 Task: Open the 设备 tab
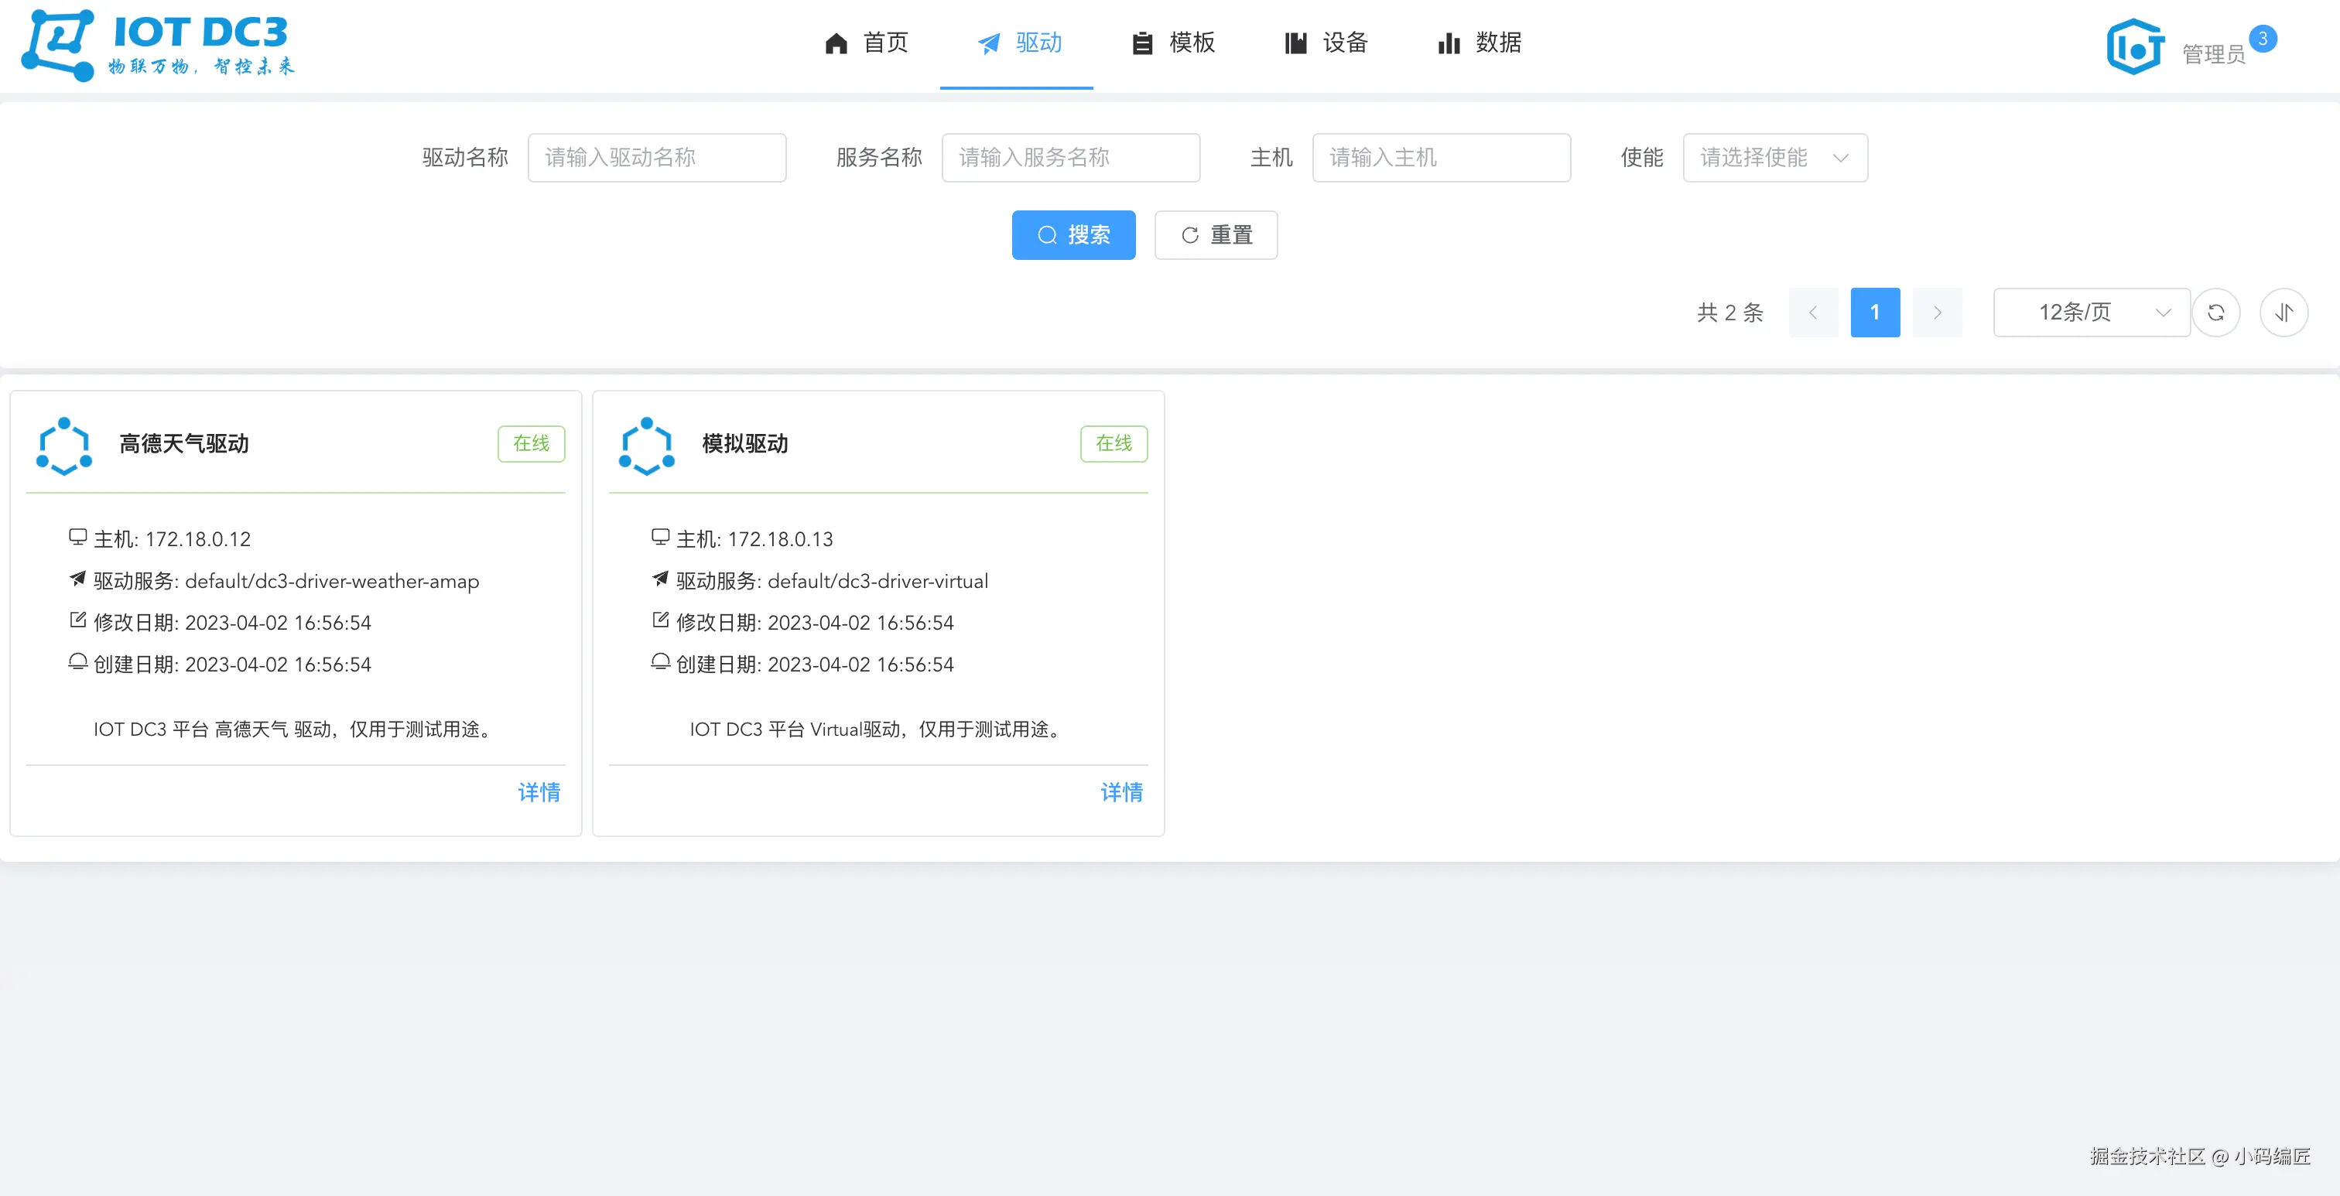point(1326,43)
